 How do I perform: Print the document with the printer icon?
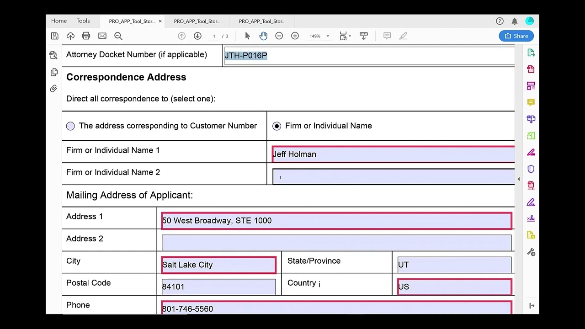[86, 36]
